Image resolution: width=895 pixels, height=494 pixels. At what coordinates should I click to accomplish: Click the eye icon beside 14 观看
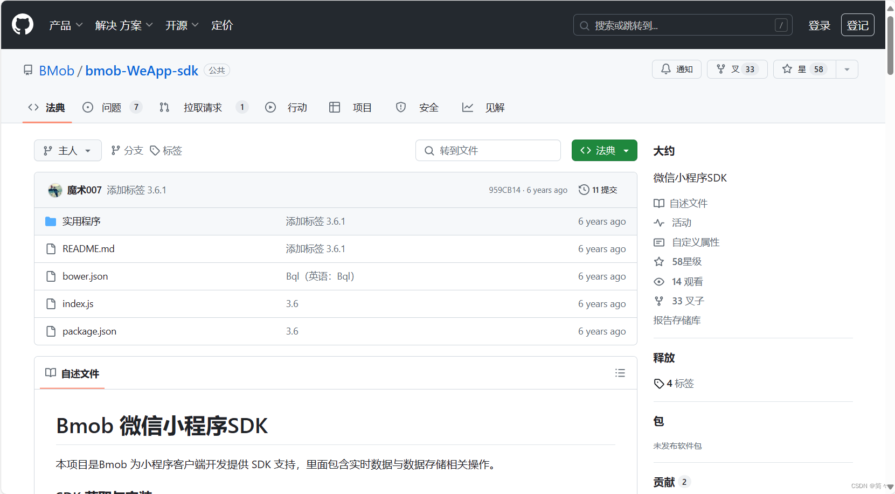(x=658, y=281)
